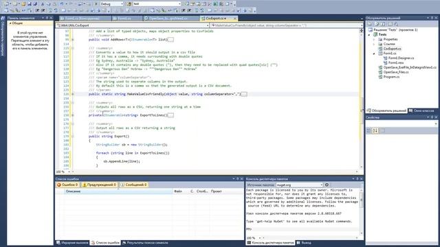Open the find combo box containing 'test'
The image size is (440, 247).
[179, 4]
